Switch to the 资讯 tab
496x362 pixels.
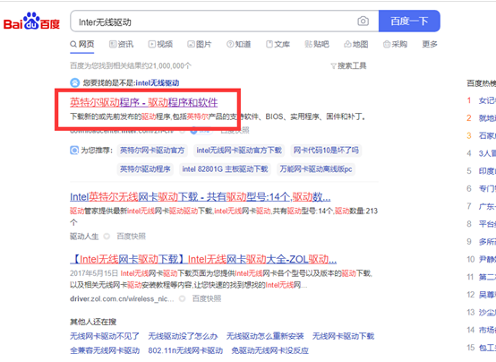click(x=121, y=44)
